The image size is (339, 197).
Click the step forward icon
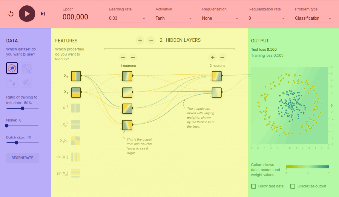tap(43, 14)
